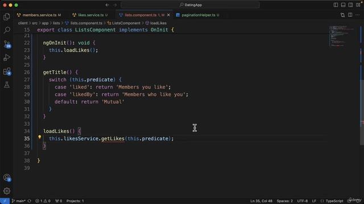Open the Manage settings gear
Screen dimensions: 364x204
tap(7, 191)
